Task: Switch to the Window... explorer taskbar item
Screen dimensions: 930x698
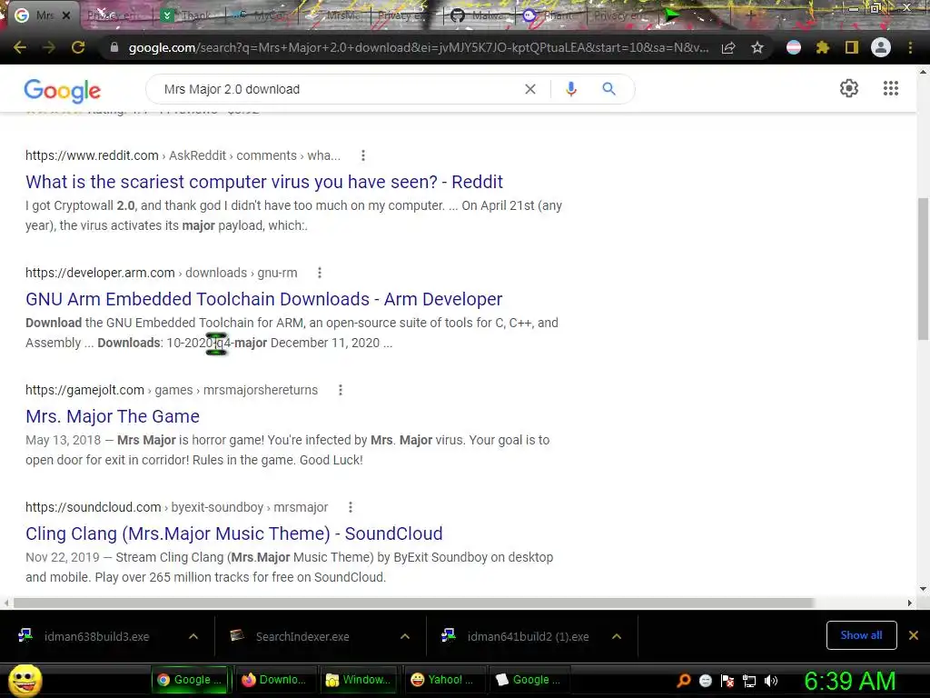Action: (360, 680)
